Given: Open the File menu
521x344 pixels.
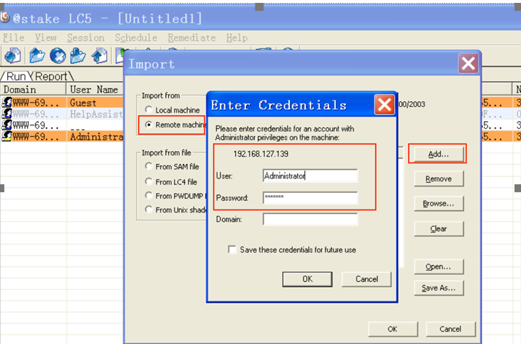Looking at the screenshot, I should tap(14, 38).
